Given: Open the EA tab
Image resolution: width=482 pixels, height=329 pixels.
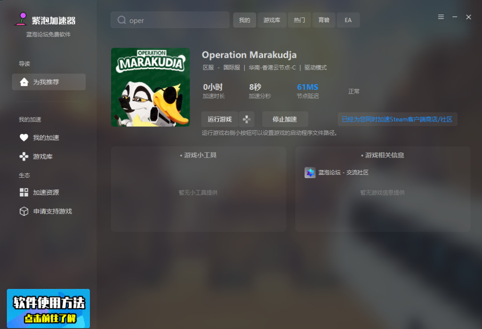Looking at the screenshot, I should point(348,20).
